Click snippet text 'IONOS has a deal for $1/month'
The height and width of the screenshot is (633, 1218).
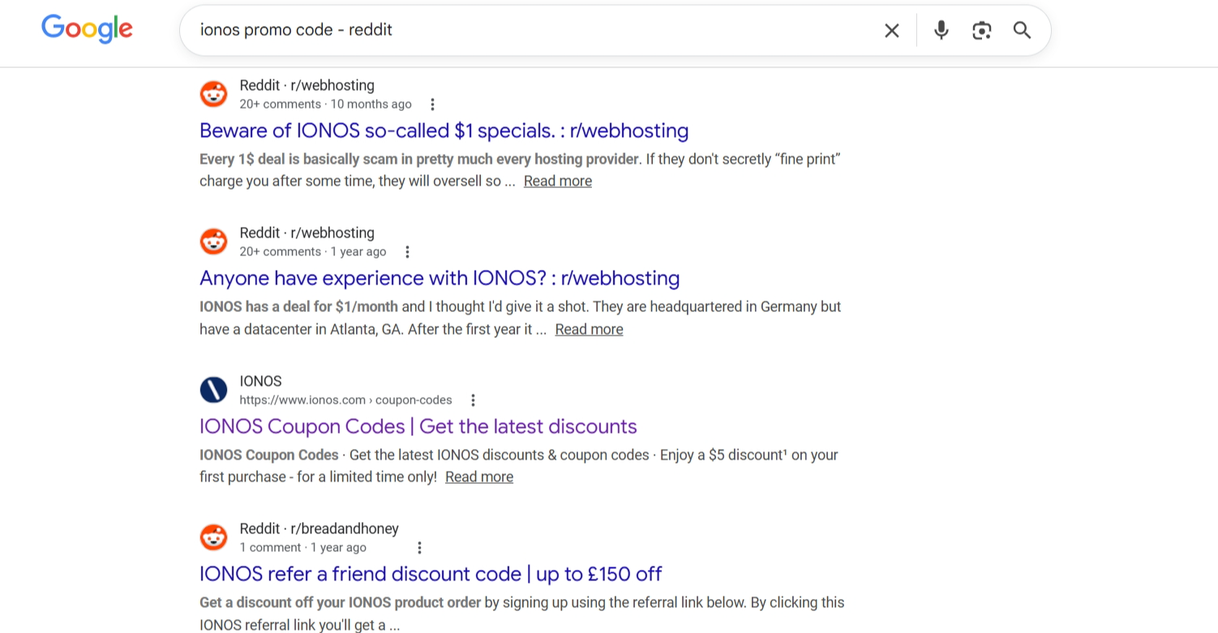(298, 306)
